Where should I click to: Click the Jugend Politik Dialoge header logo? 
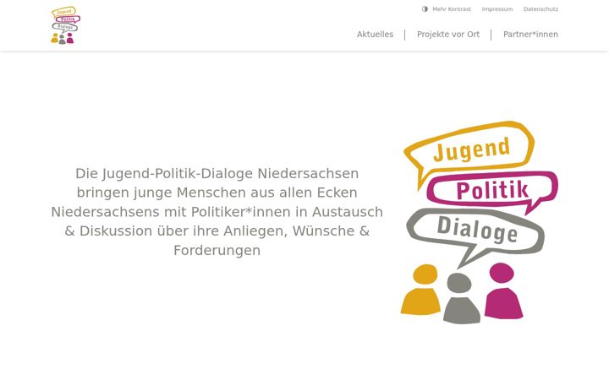[x=66, y=25]
